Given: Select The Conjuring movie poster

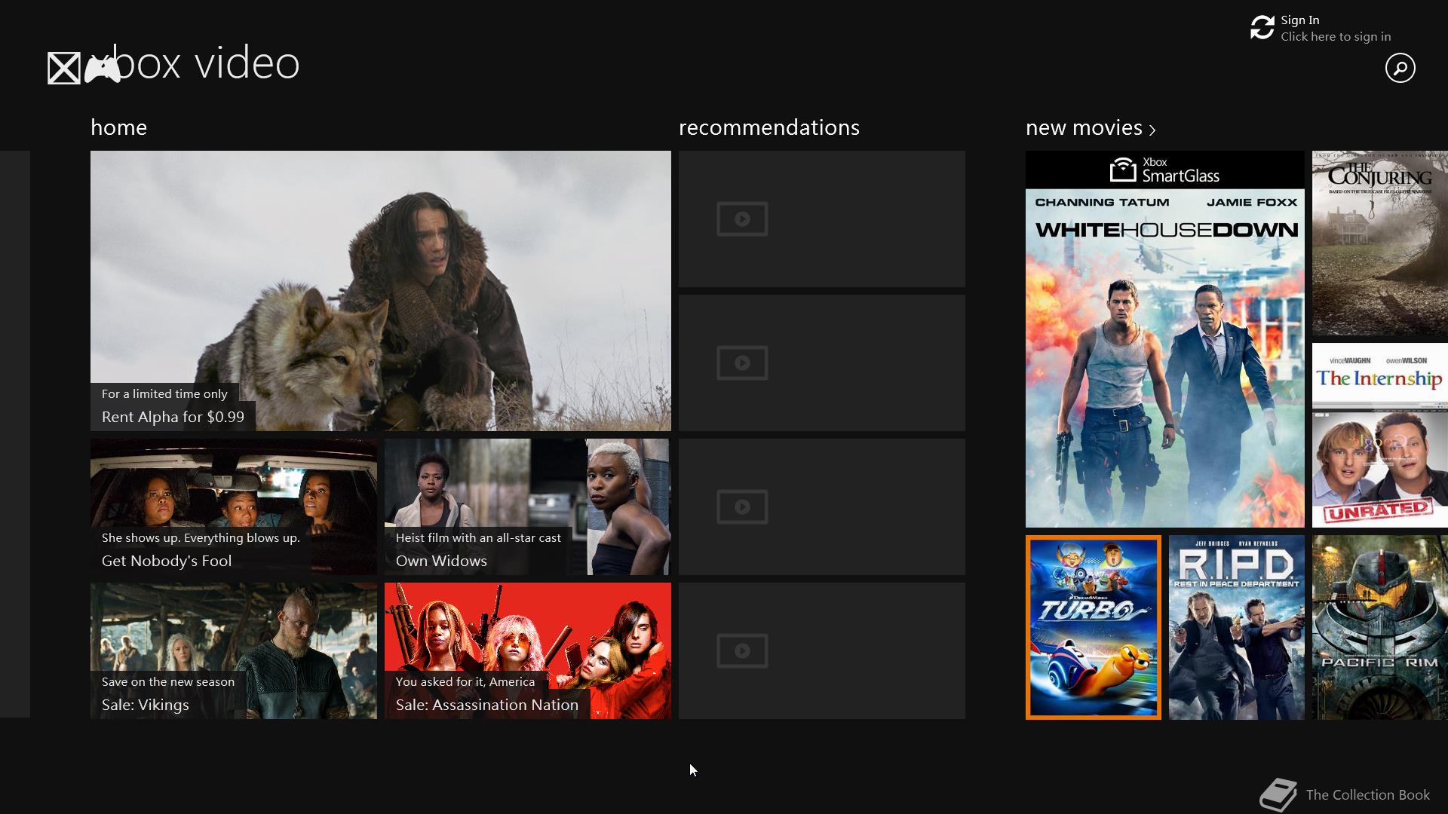Looking at the screenshot, I should click(x=1380, y=243).
